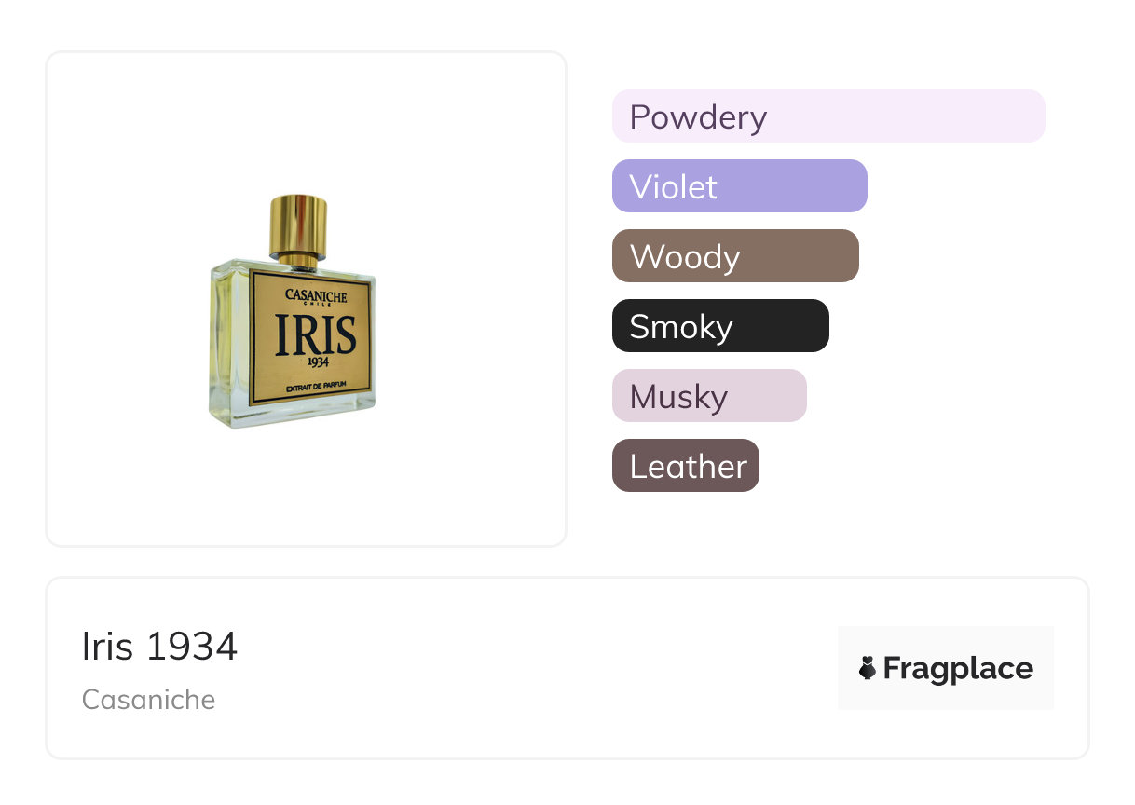Select the Violet accord bar
Image resolution: width=1135 pixels, height=805 pixels.
[x=739, y=186]
